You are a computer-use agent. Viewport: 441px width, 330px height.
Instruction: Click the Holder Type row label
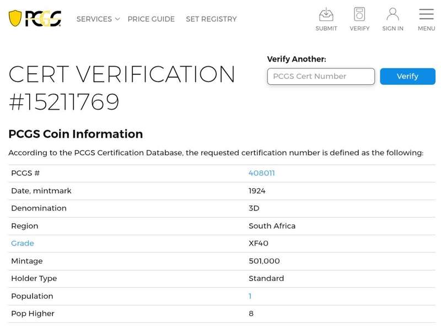[x=34, y=279]
